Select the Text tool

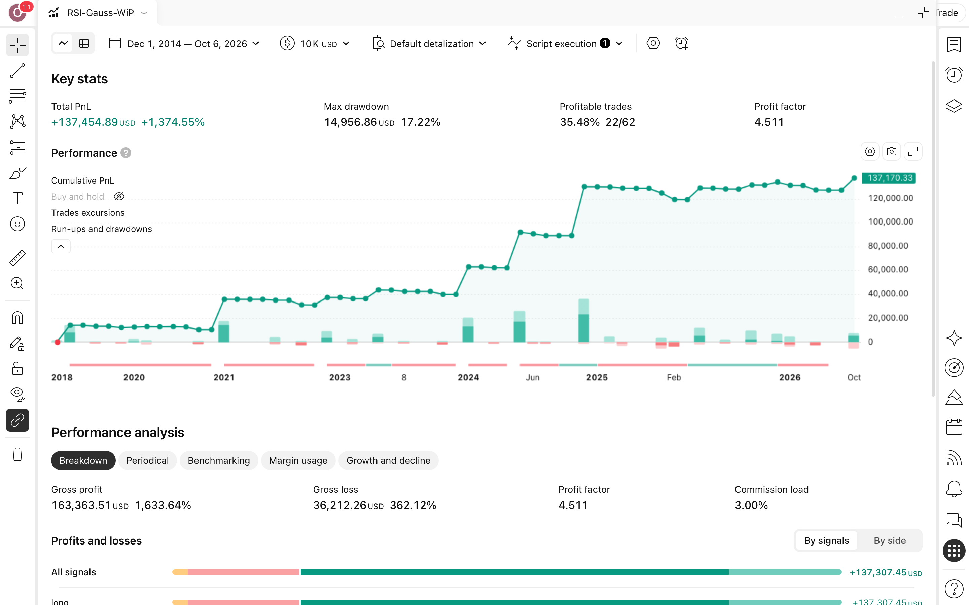[17, 198]
